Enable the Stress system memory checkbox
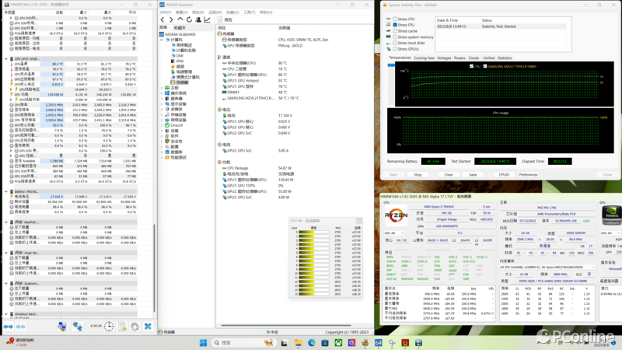This screenshot has width=622, height=350. [x=395, y=37]
